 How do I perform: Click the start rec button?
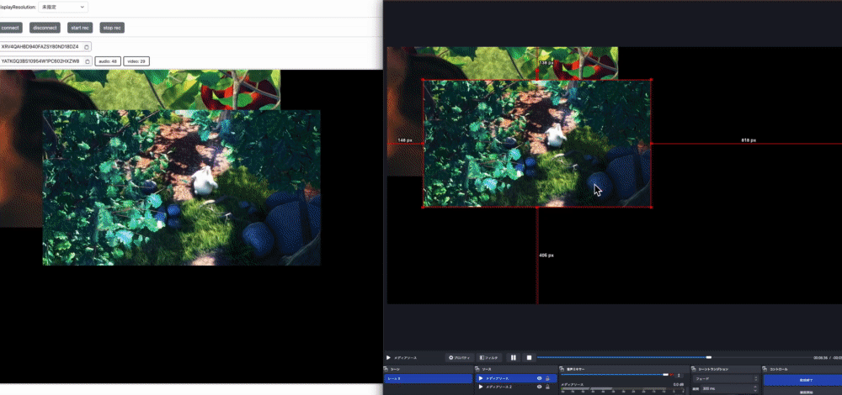(80, 28)
